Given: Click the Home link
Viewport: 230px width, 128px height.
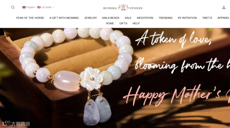Looking at the screenshot, I should pyautogui.click(x=110, y=23).
